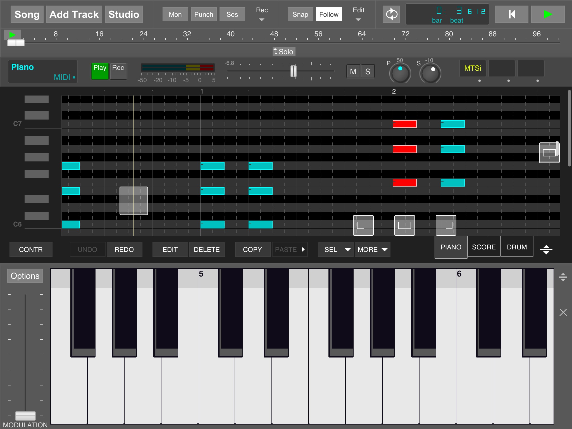Open the Song menu
572x429 pixels.
click(x=27, y=14)
